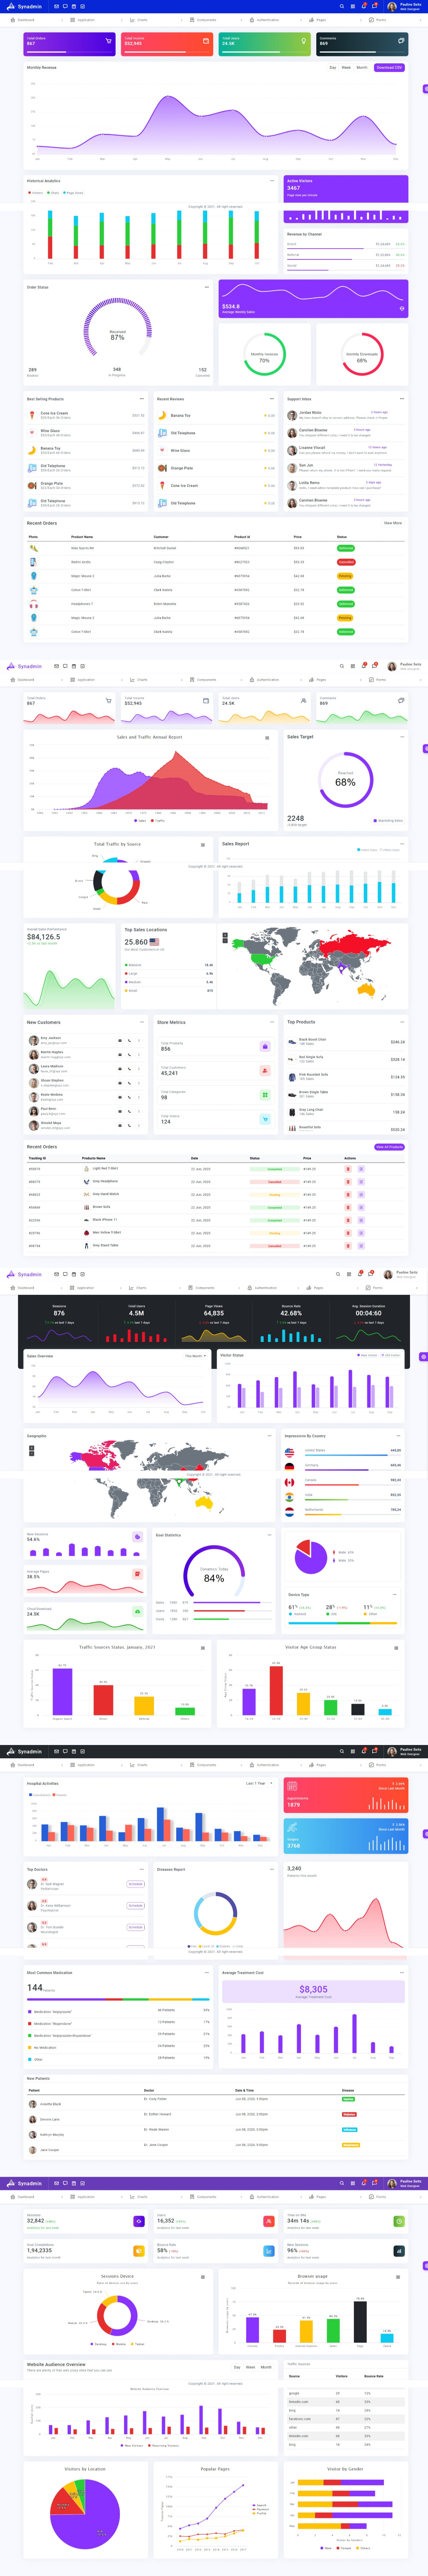428x2576 pixels.
Task: Click delete icon in the Brown Sofa order row
Action: pyautogui.click(x=347, y=1207)
